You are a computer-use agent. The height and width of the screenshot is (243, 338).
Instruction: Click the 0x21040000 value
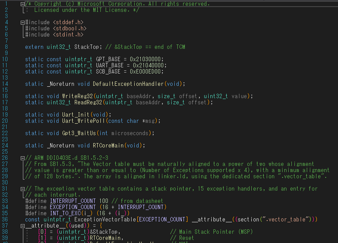tap(148, 65)
